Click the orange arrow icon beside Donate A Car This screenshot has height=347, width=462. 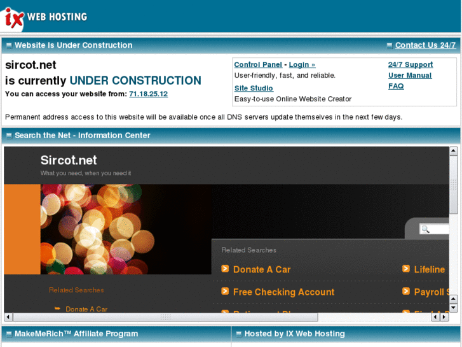click(x=225, y=269)
